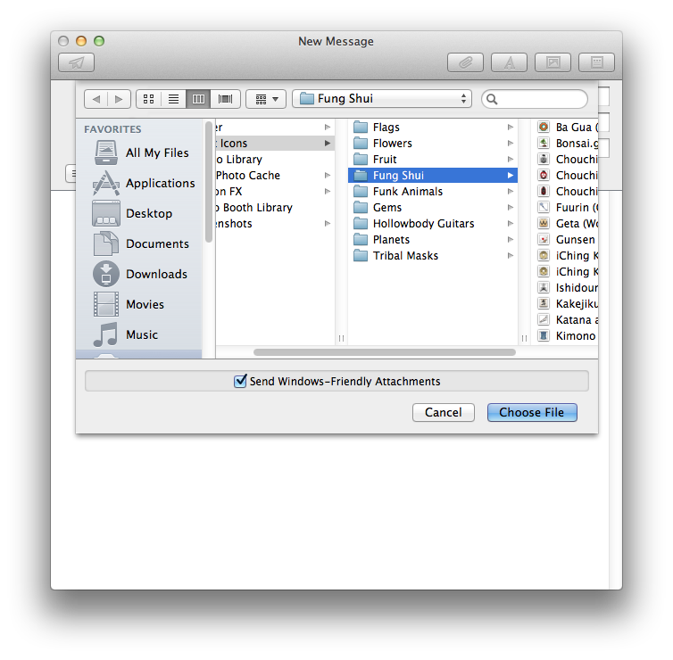Select the Gunsen icon file
This screenshot has width=673, height=660.
coord(564,240)
